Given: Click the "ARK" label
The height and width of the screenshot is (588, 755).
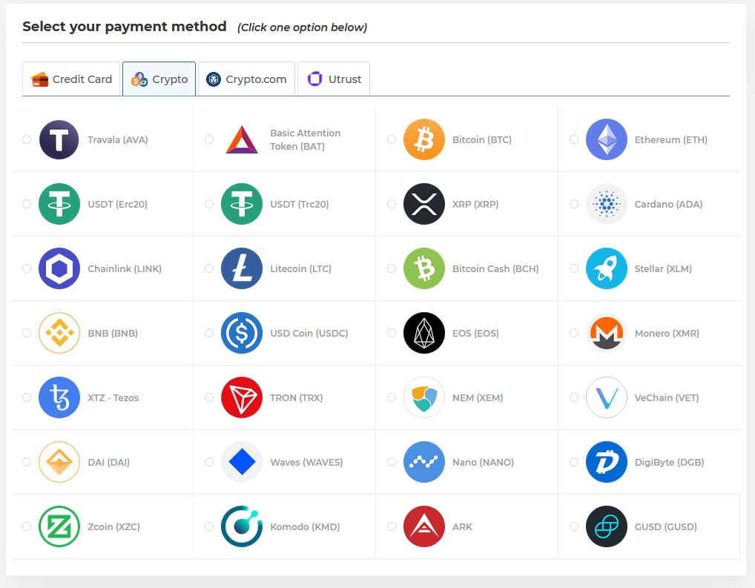Looking at the screenshot, I should (x=462, y=527).
